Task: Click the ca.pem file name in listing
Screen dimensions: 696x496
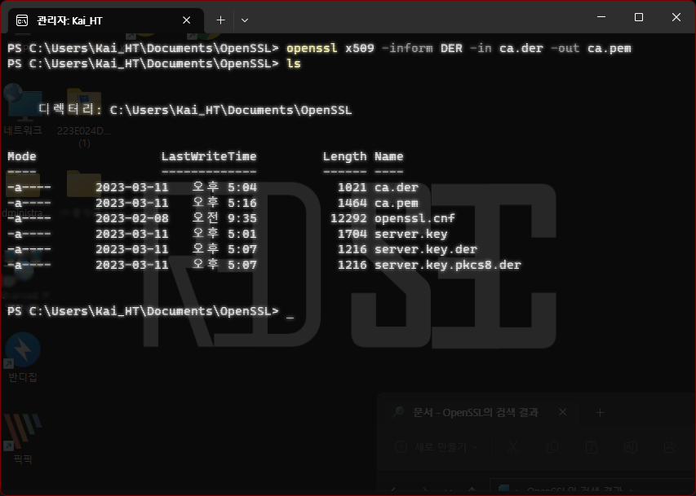Action: pyautogui.click(x=397, y=203)
